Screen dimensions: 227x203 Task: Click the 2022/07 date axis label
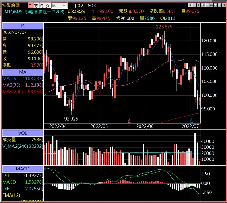tap(190, 126)
